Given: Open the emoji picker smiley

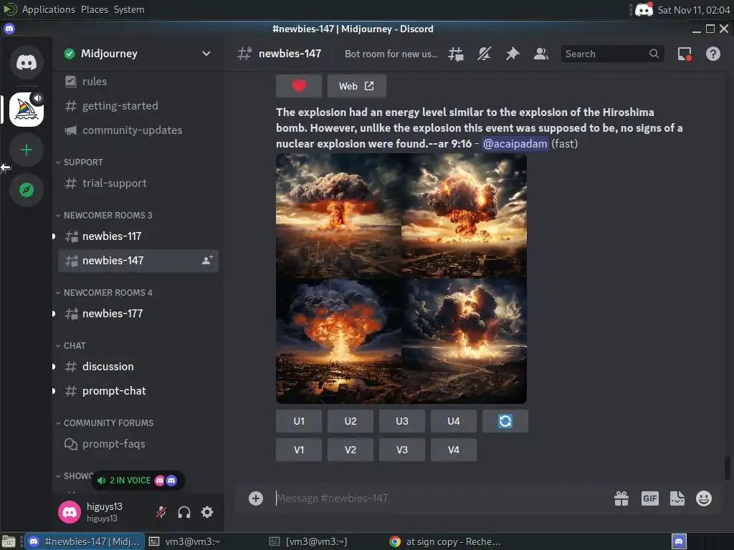Looking at the screenshot, I should 704,498.
